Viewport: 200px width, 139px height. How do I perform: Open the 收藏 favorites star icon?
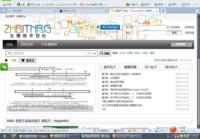point(4,5)
